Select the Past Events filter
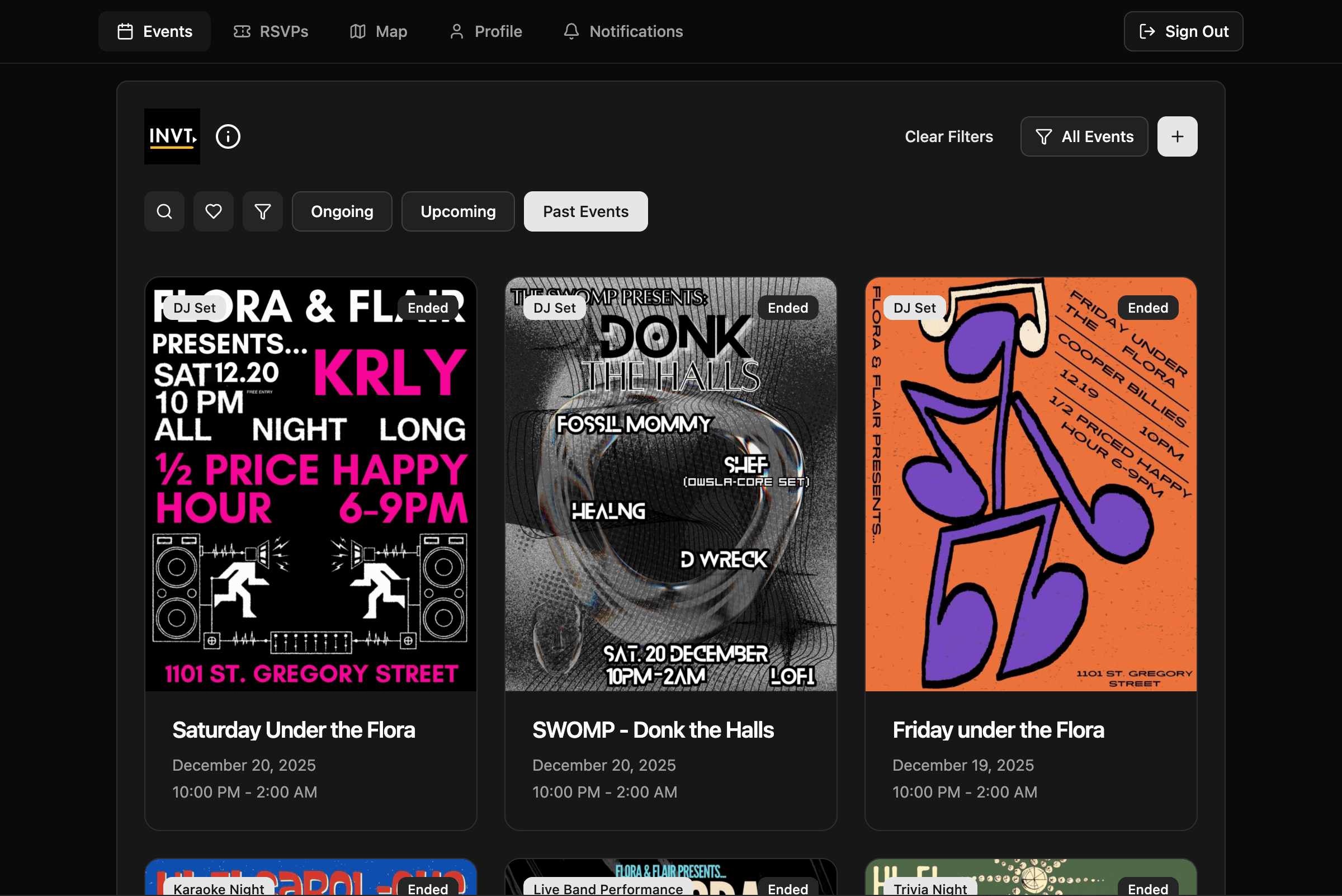Image resolution: width=1342 pixels, height=896 pixels. [x=585, y=211]
